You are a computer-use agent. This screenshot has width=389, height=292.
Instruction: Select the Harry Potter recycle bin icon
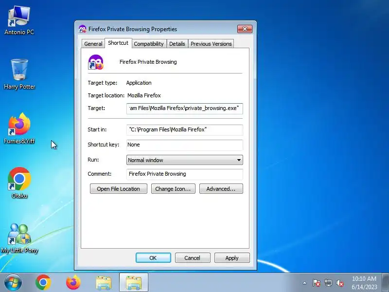[19, 74]
